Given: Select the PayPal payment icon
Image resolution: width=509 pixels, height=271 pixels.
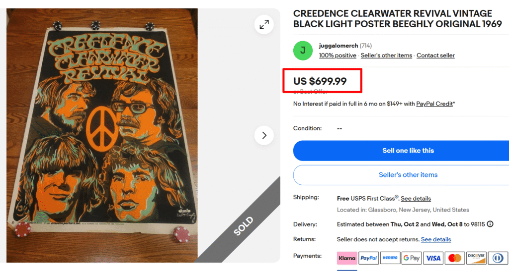Looking at the screenshot, I should pos(369,258).
